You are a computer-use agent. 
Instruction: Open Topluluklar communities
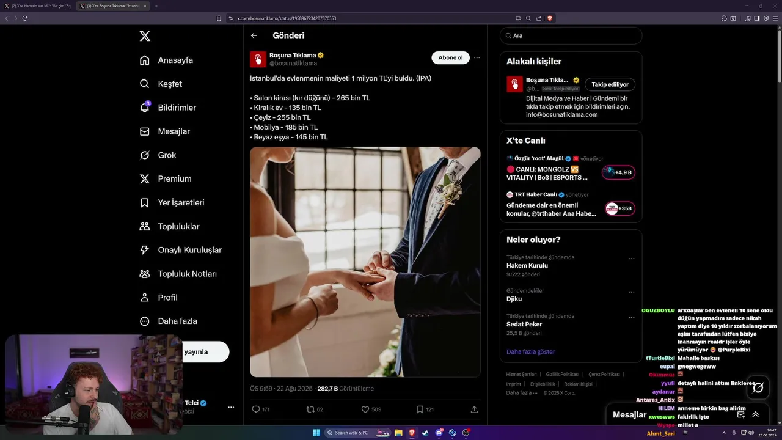pos(169,226)
